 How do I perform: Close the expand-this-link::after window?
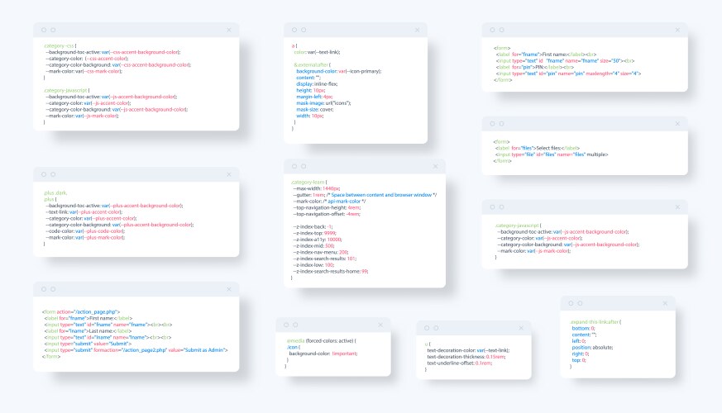tap(666, 302)
